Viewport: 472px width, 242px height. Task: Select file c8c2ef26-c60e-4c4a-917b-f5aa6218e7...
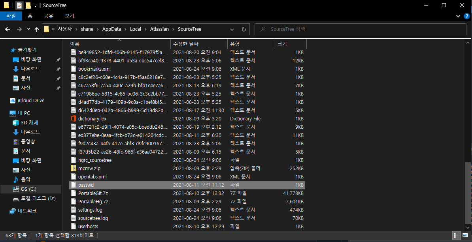123,77
